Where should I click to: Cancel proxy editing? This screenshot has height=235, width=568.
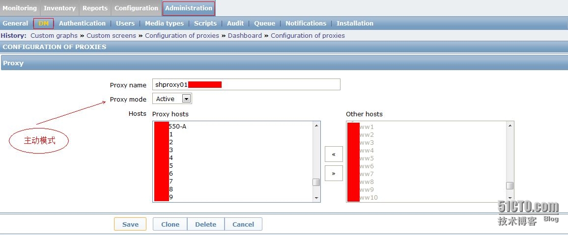click(243, 224)
